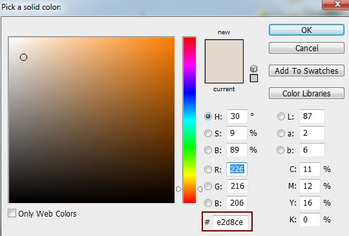
Task: Select the Lab a channel radio button
Action: (x=281, y=133)
